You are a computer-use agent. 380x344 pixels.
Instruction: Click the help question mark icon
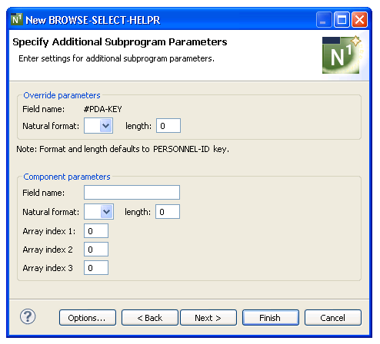point(28,317)
